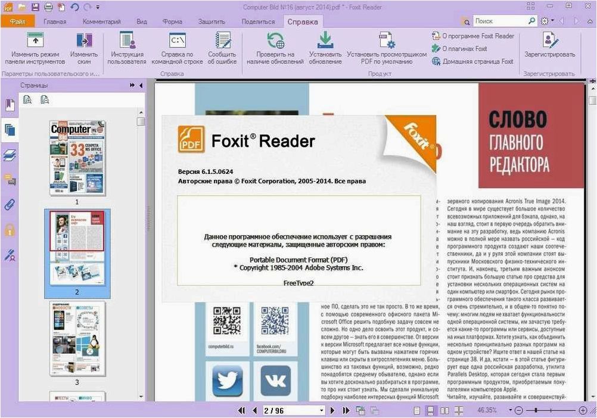Click into the Поиск search field
The width and height of the screenshot is (597, 418).
[x=499, y=21]
